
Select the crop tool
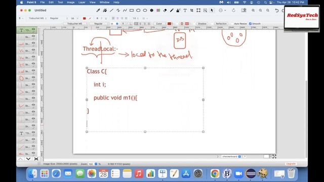[192, 10]
